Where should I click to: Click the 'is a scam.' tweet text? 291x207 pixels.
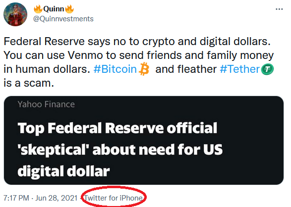pos(29,83)
